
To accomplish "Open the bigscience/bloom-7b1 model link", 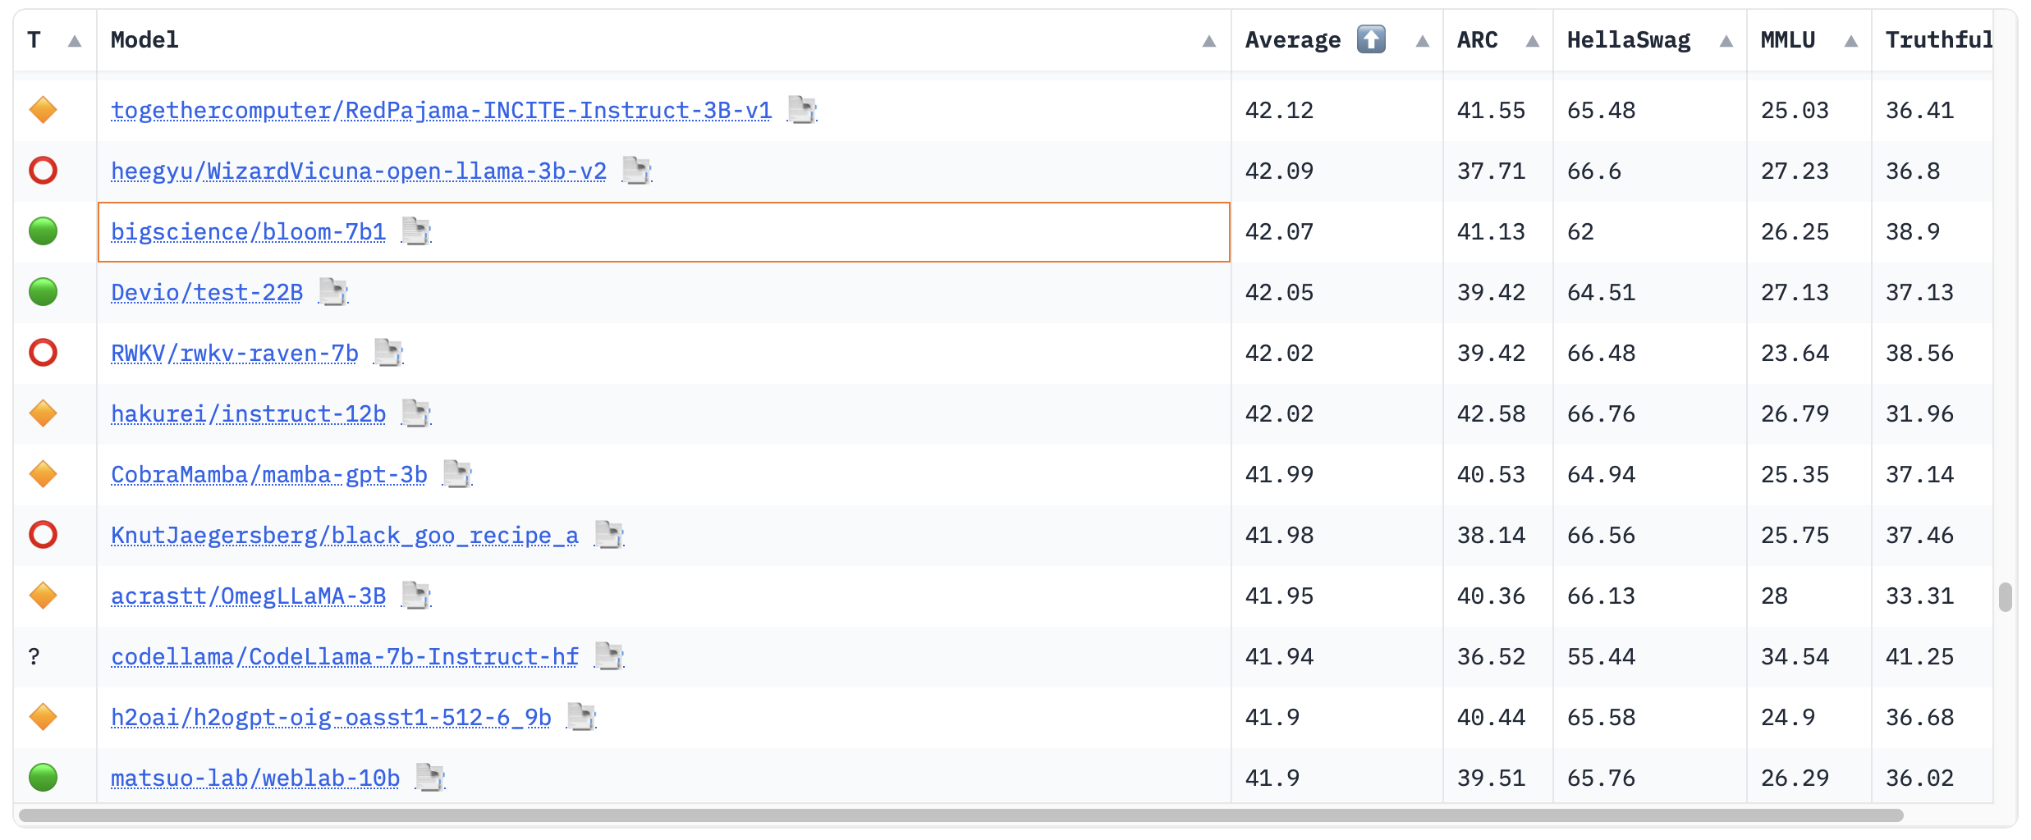I will click(249, 232).
